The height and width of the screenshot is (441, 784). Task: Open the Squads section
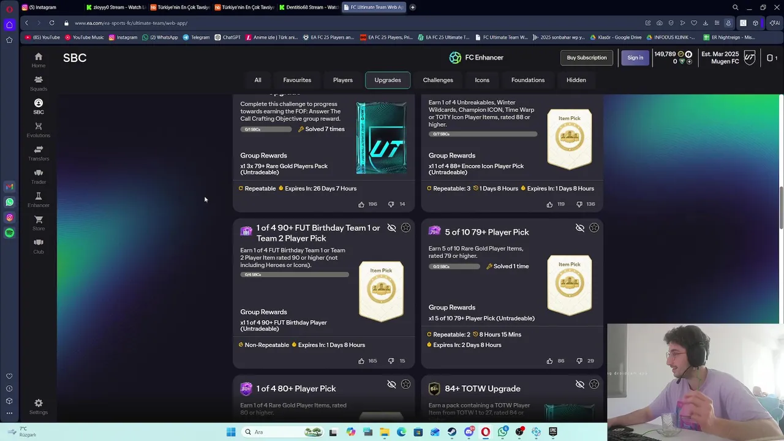click(x=39, y=83)
